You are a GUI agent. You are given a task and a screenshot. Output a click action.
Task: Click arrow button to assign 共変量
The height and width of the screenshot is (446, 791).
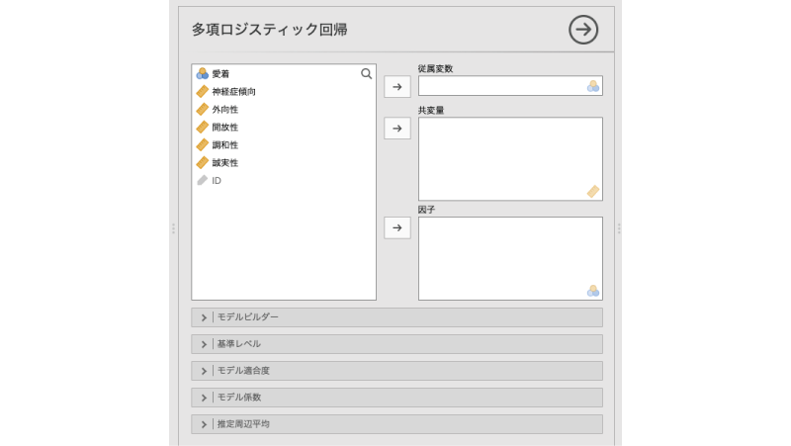coord(396,129)
